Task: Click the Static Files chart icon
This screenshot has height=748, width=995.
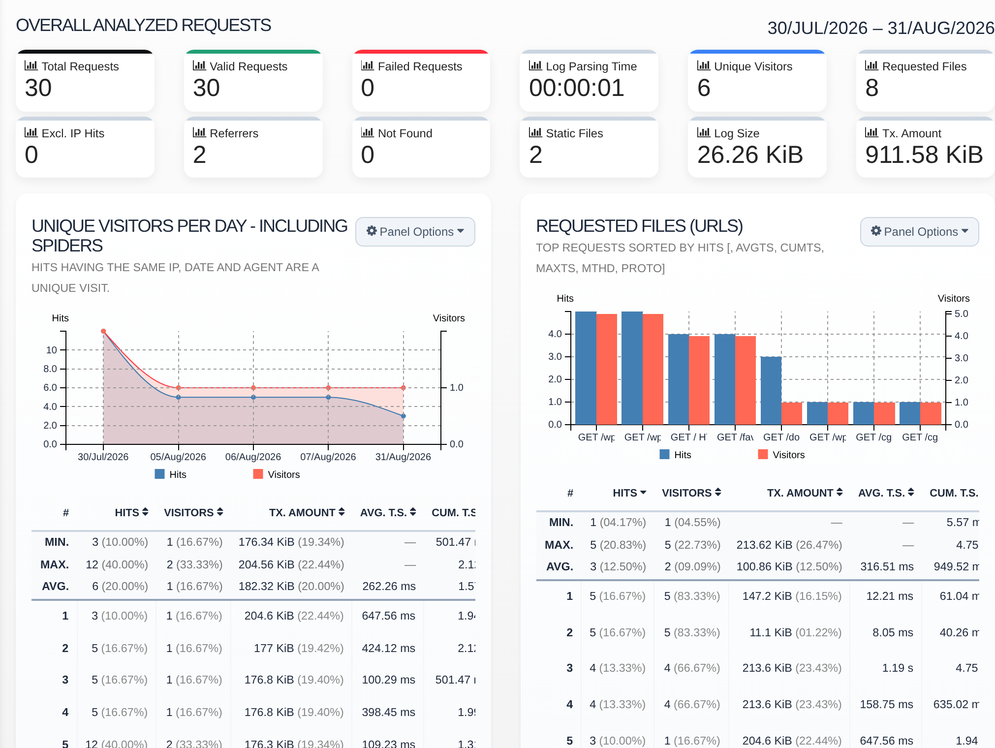Action: pyautogui.click(x=535, y=132)
